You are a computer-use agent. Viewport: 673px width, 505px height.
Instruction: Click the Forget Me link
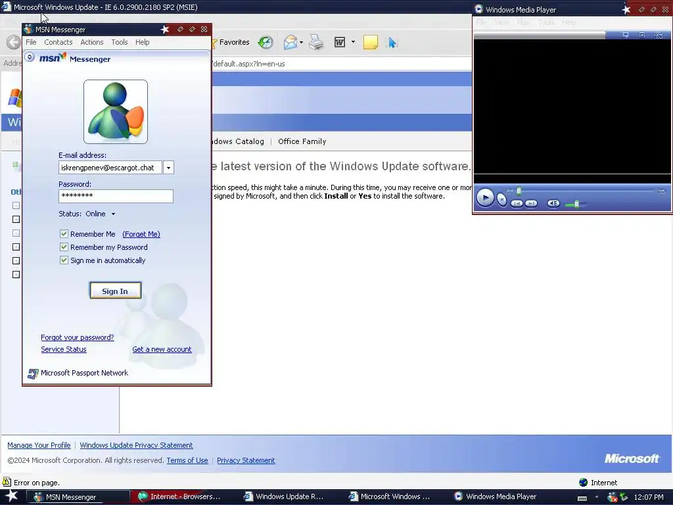[141, 234]
